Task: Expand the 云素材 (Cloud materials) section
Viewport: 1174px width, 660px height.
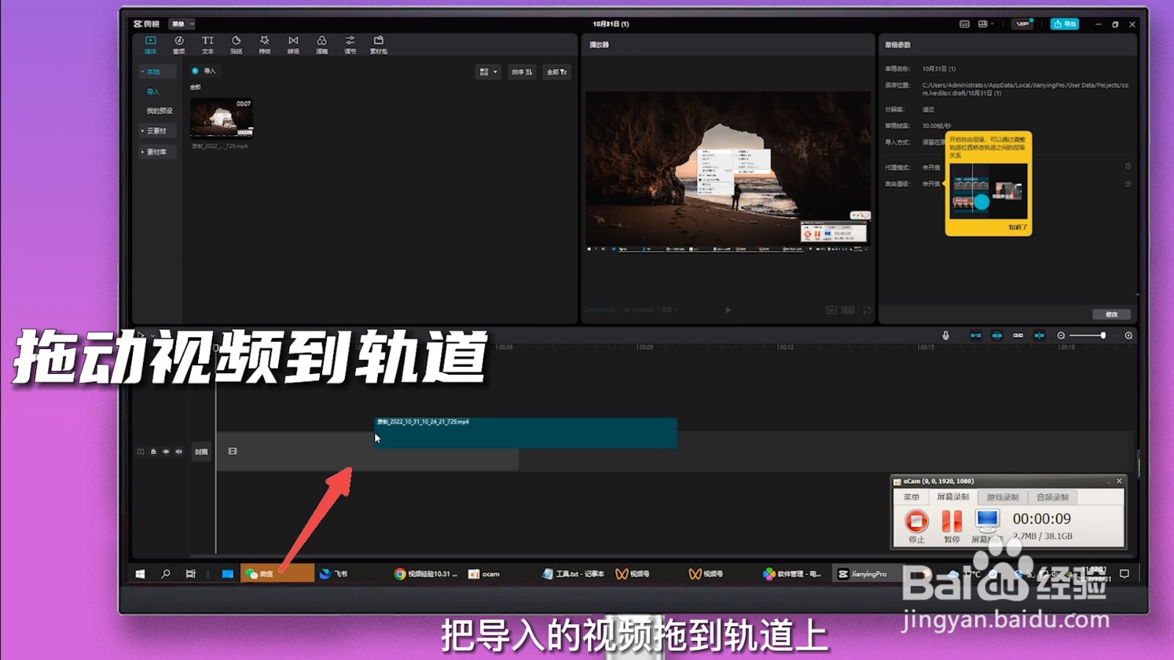Action: coord(158,131)
